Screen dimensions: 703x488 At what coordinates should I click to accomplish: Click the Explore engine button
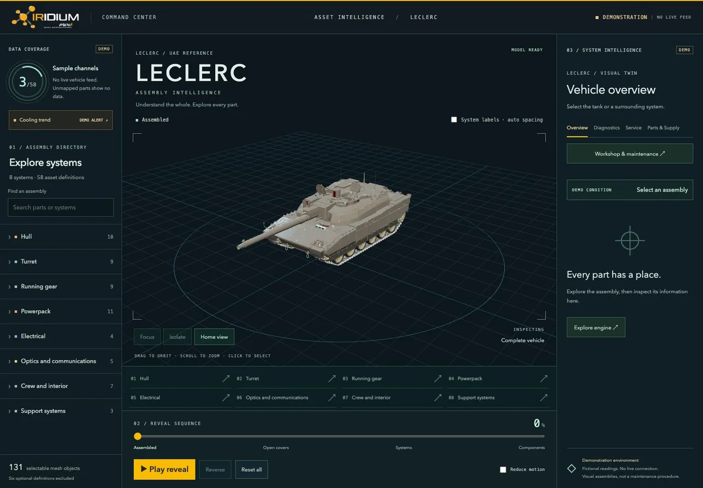[596, 328]
